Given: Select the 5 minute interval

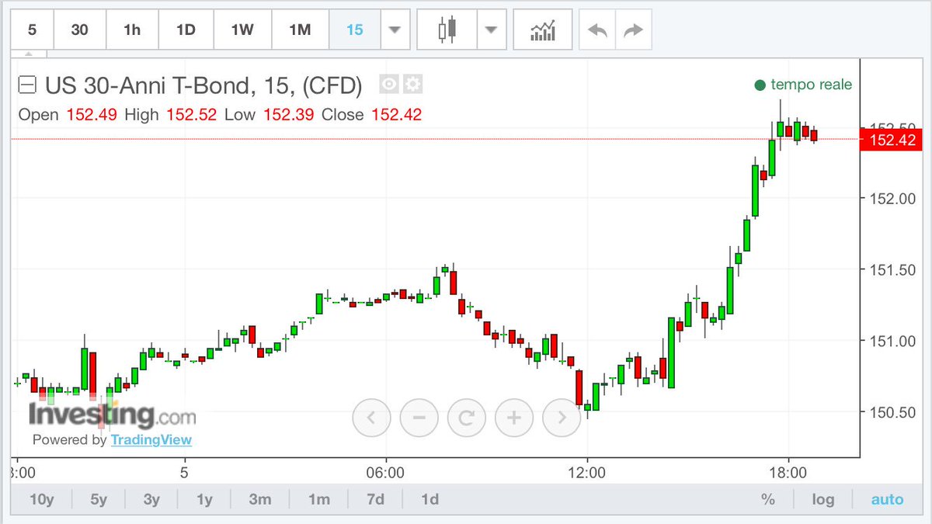Looking at the screenshot, I should (x=33, y=29).
